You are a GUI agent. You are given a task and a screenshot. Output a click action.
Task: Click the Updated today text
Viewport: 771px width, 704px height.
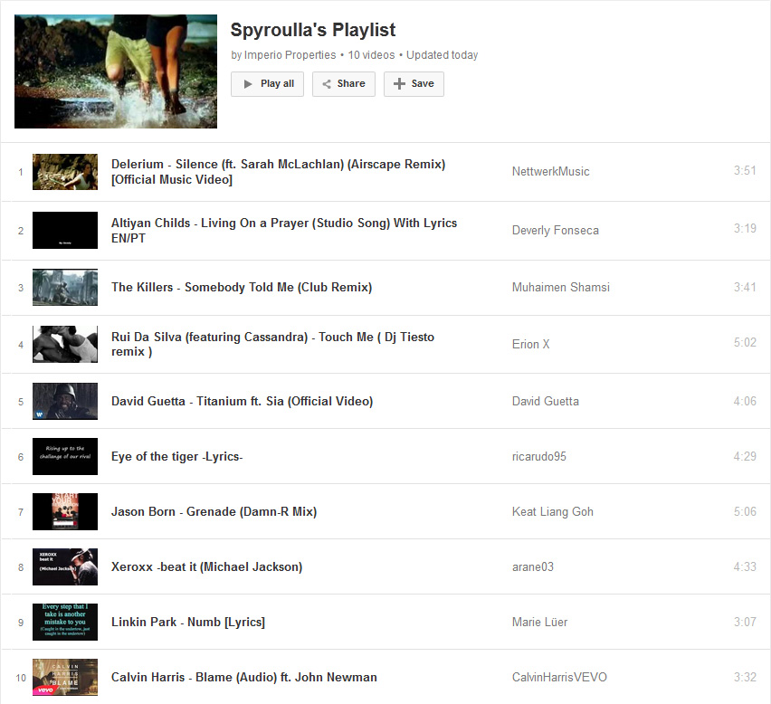442,55
